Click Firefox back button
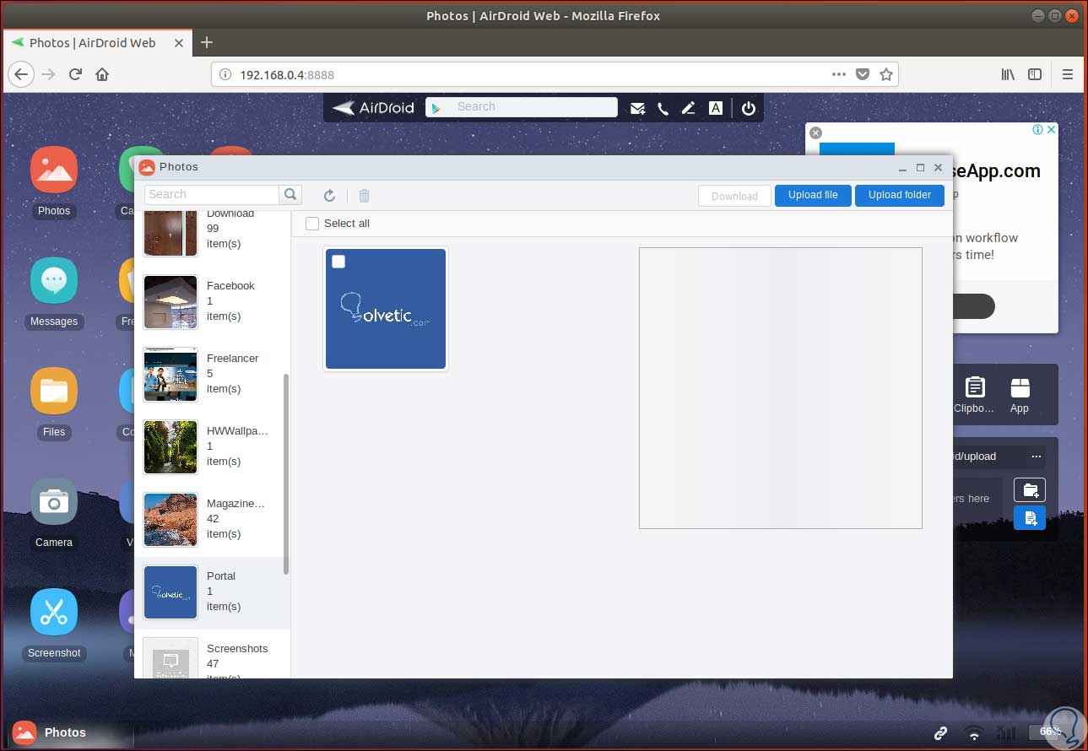This screenshot has height=751, width=1088. pyautogui.click(x=20, y=74)
